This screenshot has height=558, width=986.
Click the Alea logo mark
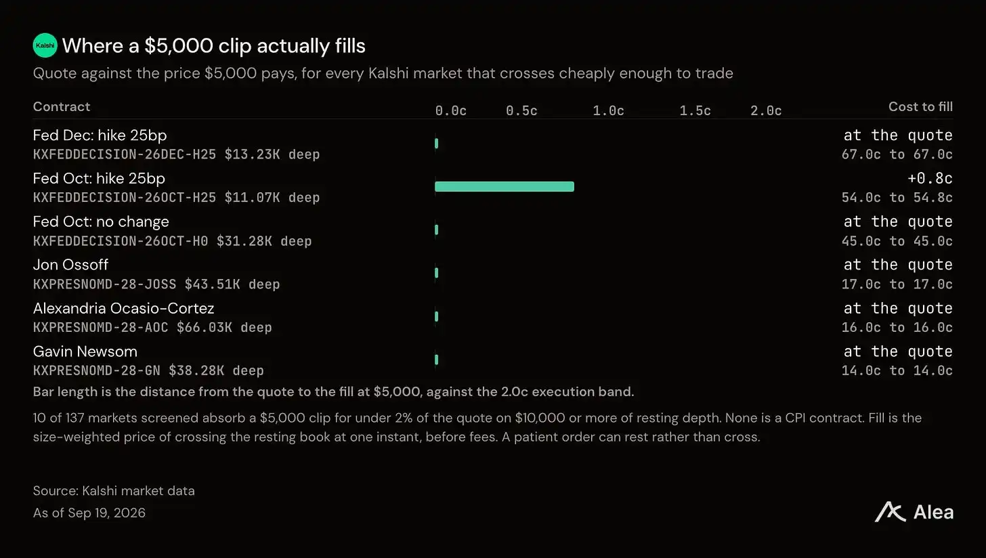[x=890, y=512]
